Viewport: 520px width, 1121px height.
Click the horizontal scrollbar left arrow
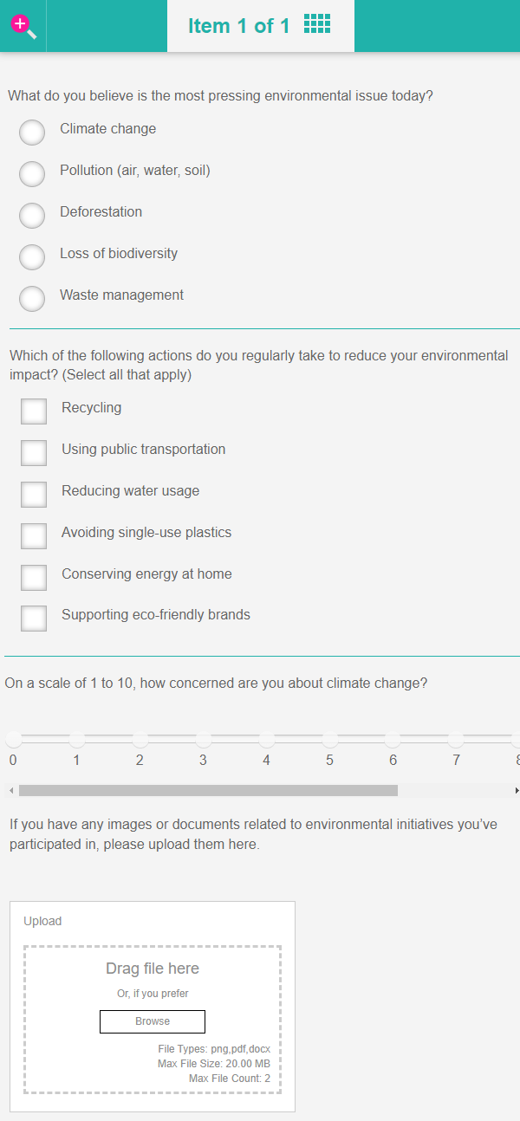click(x=11, y=791)
